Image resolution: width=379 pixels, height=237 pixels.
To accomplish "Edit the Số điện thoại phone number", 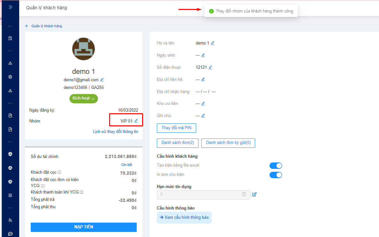I will click(210, 67).
